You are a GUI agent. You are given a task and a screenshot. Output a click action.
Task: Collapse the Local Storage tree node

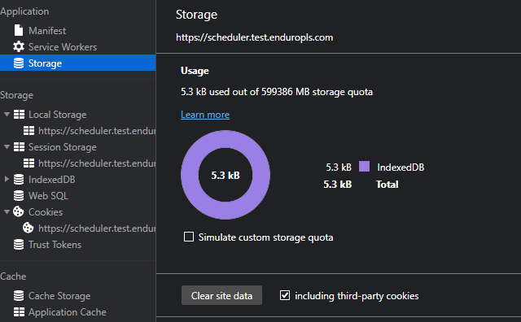[7, 114]
